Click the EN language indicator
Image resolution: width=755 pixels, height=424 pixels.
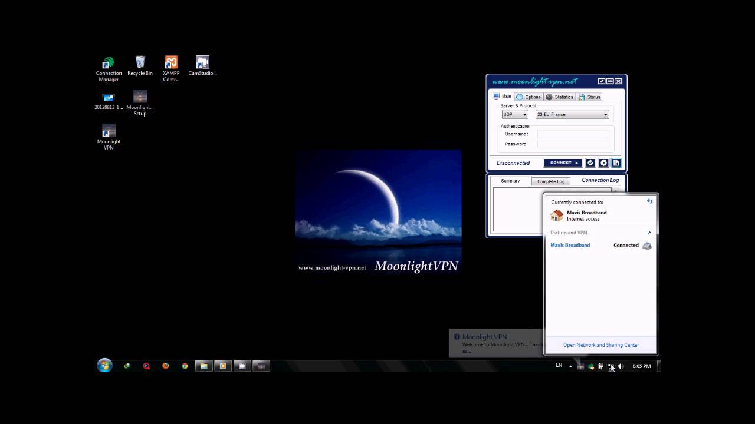[x=559, y=366]
